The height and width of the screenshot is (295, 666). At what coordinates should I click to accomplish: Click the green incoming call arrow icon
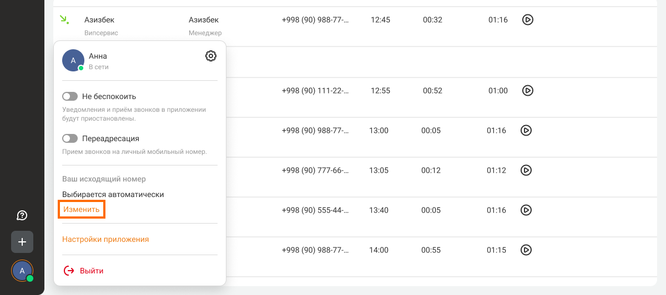click(x=64, y=20)
